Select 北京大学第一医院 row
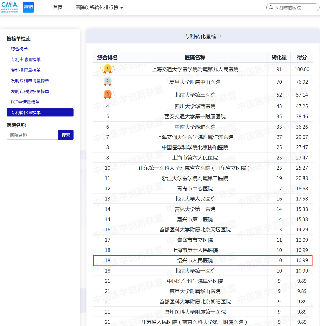Screen dimensions: 320x326 pyautogui.click(x=203, y=271)
